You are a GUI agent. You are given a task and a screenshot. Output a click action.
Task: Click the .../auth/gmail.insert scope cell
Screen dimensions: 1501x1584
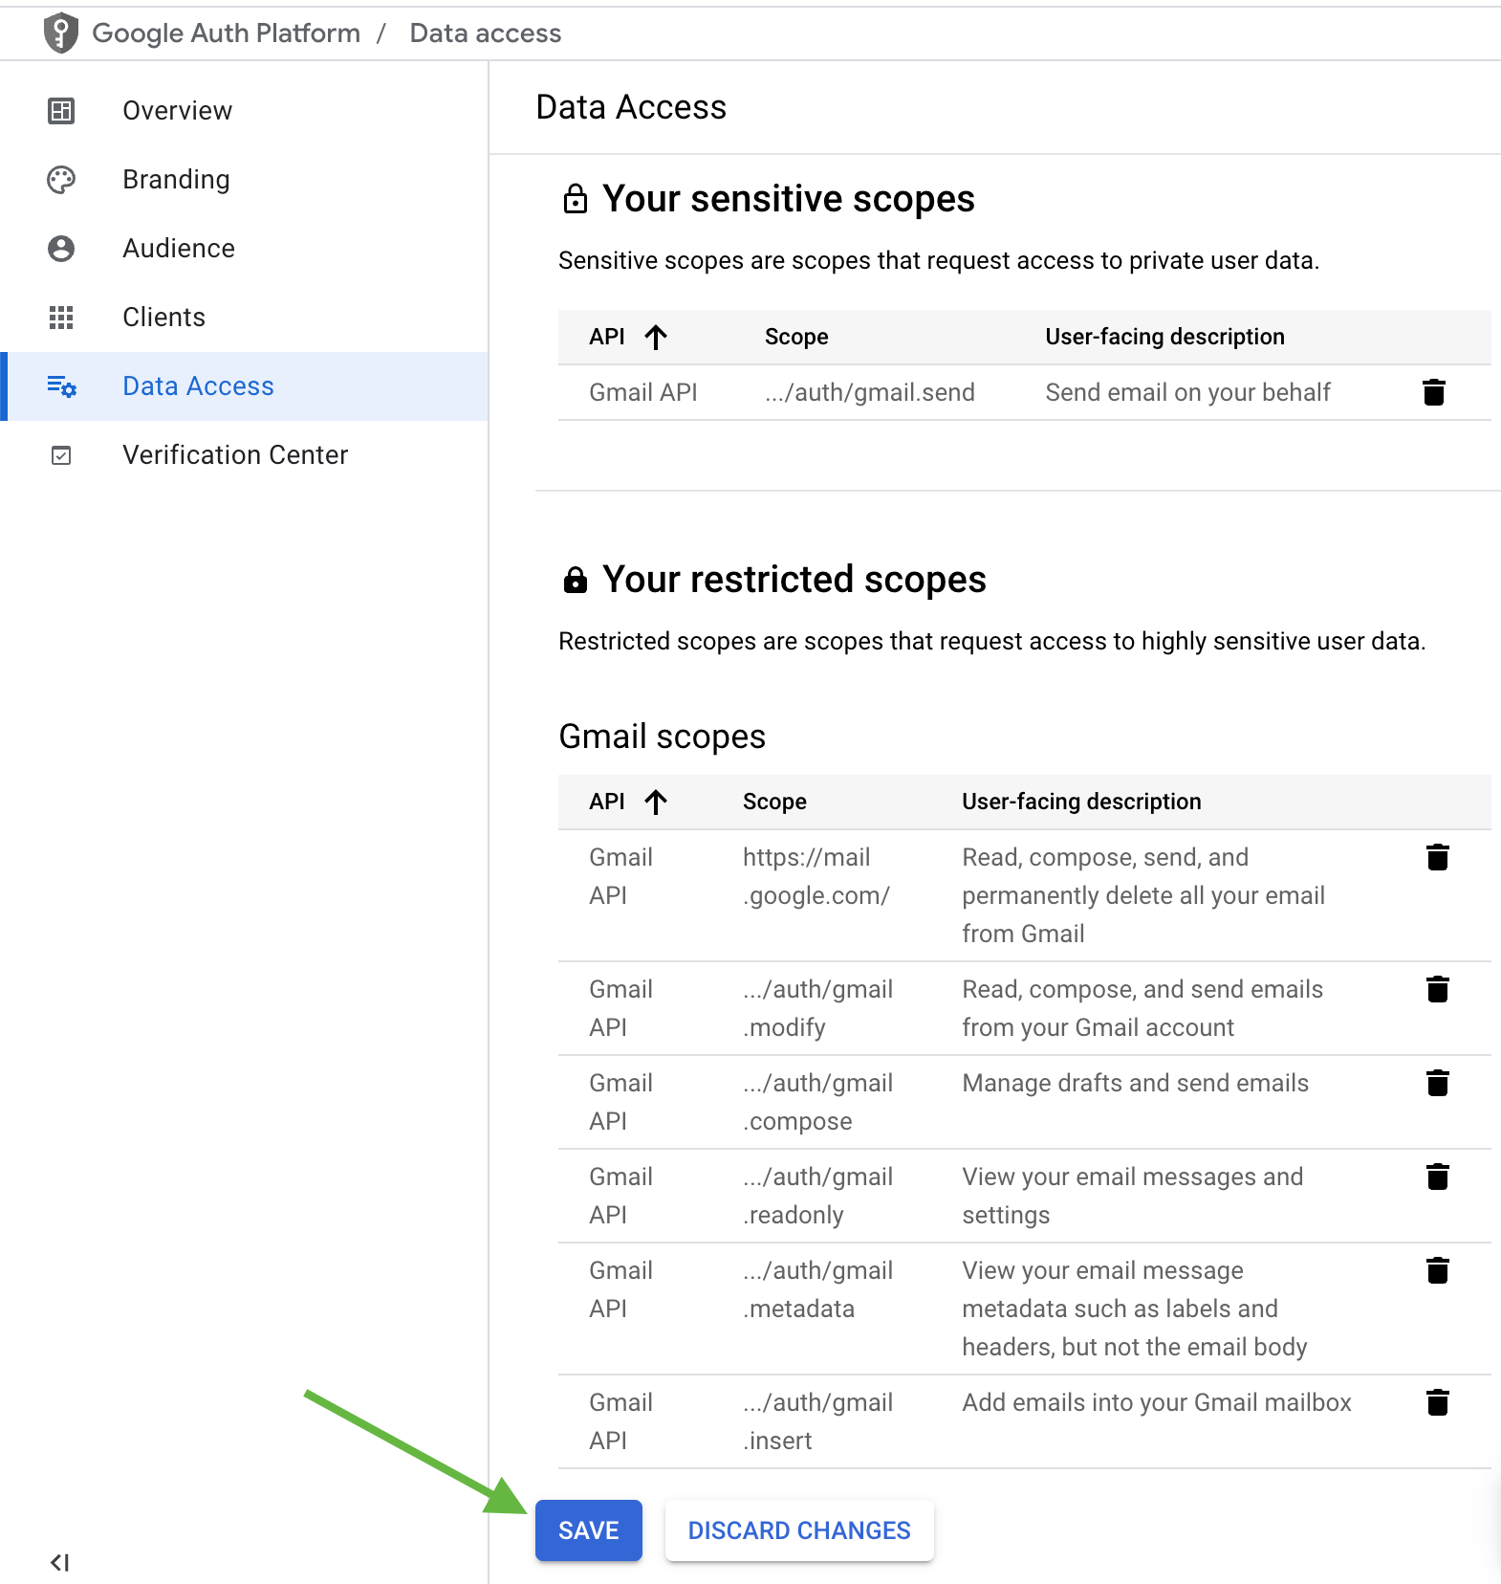pyautogui.click(x=818, y=1421)
